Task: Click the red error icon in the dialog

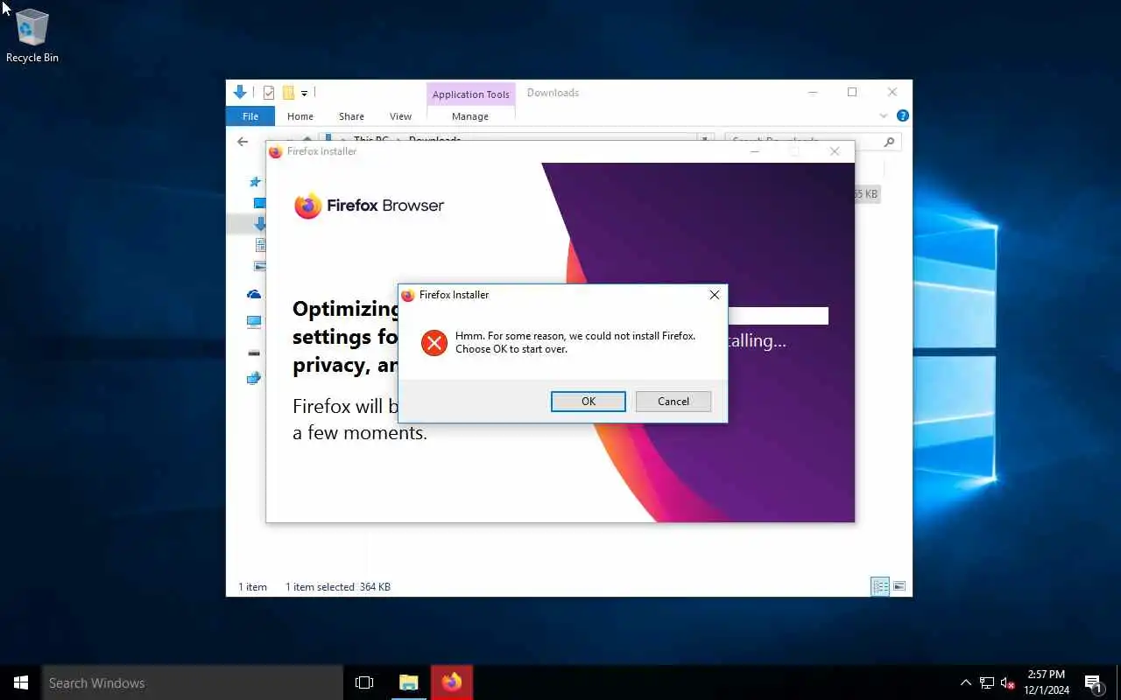Action: tap(434, 342)
